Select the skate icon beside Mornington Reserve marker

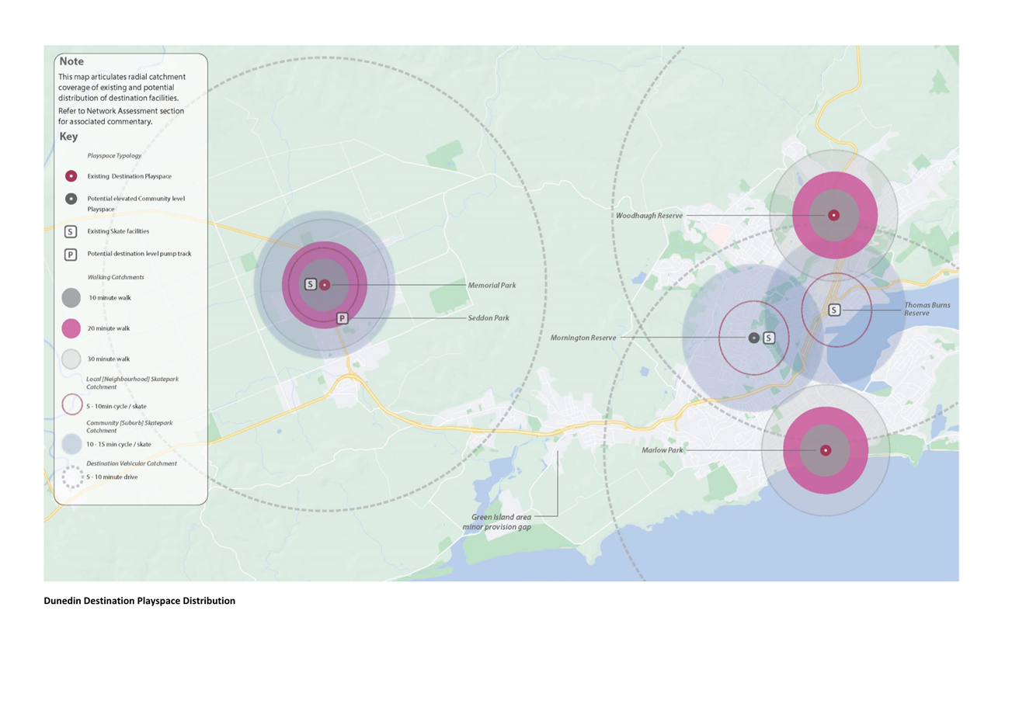[769, 338]
